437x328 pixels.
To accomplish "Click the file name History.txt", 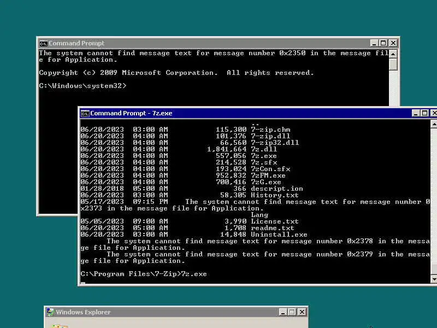I will point(275,195).
